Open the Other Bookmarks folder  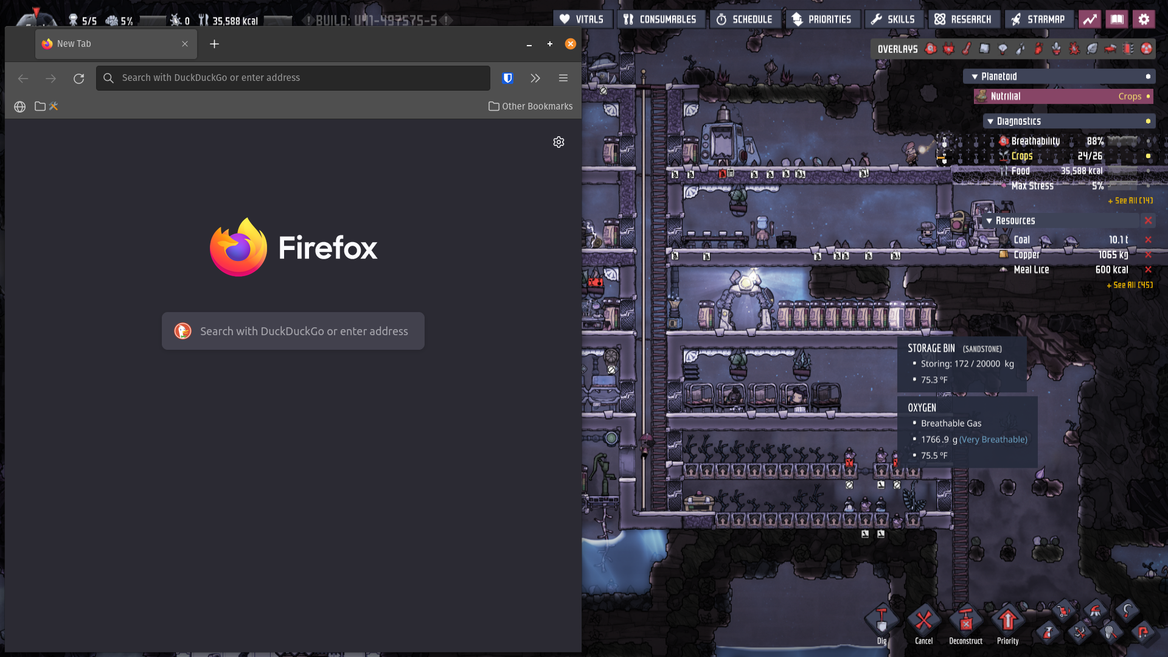(x=530, y=106)
